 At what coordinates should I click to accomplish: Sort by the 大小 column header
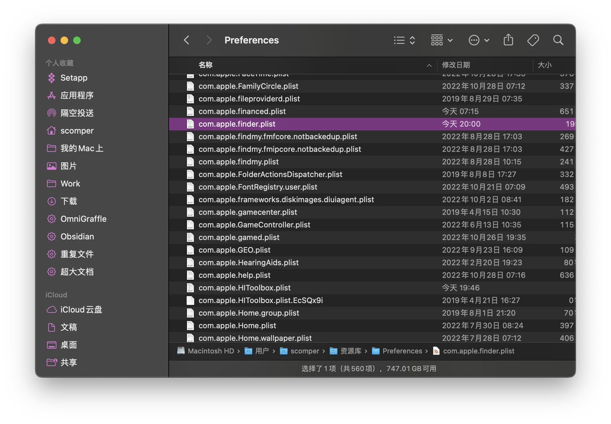click(x=545, y=65)
